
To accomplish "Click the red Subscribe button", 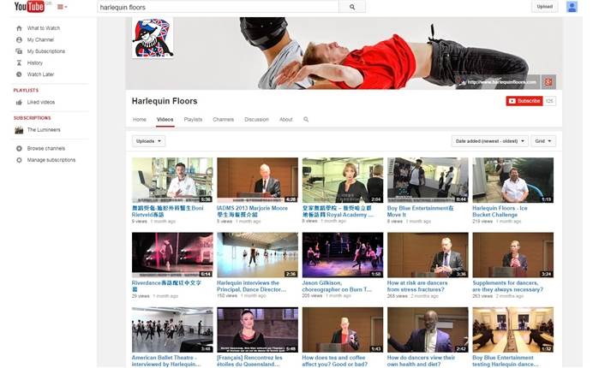I will [524, 101].
